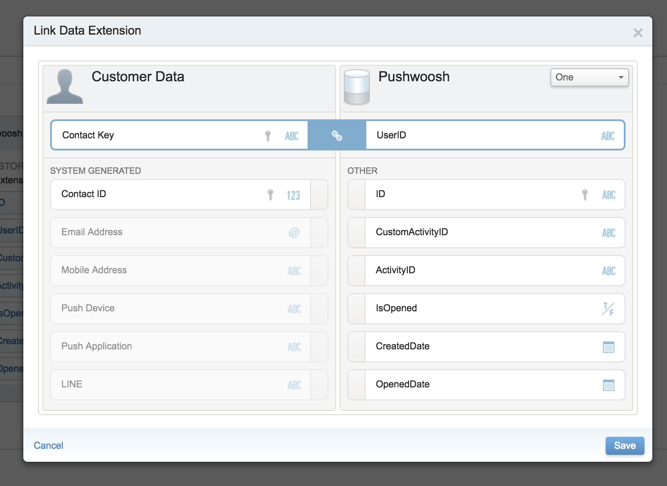Click the ABC icon in Push Application row
Viewport: 667px width, 486px height.
(294, 347)
